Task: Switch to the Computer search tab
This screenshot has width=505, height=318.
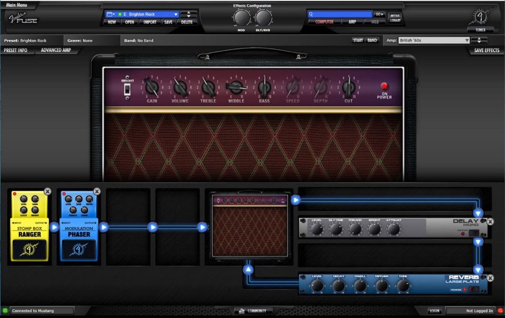Action: (x=325, y=22)
